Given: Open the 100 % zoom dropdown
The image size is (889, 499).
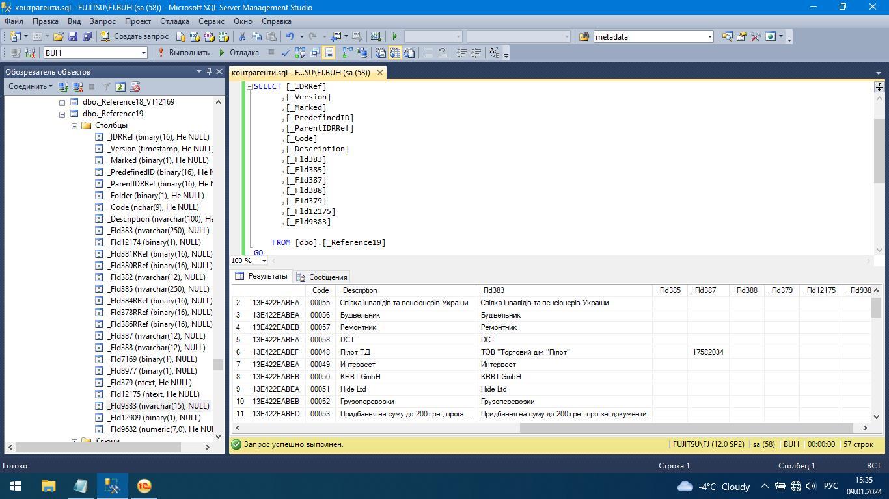Looking at the screenshot, I should (x=264, y=261).
